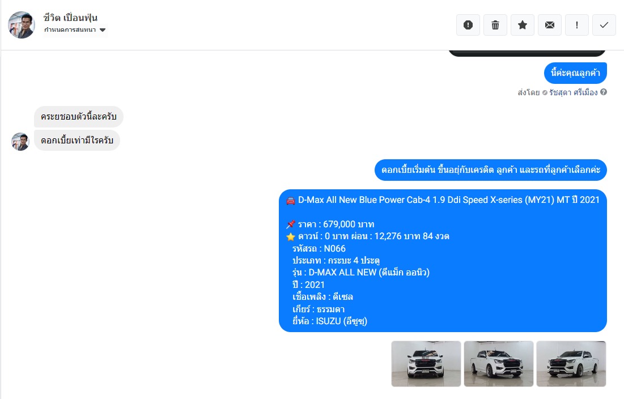624x399 pixels.
Task: Open กำหนดการสนทนา dropdown arrow
Action: point(103,30)
